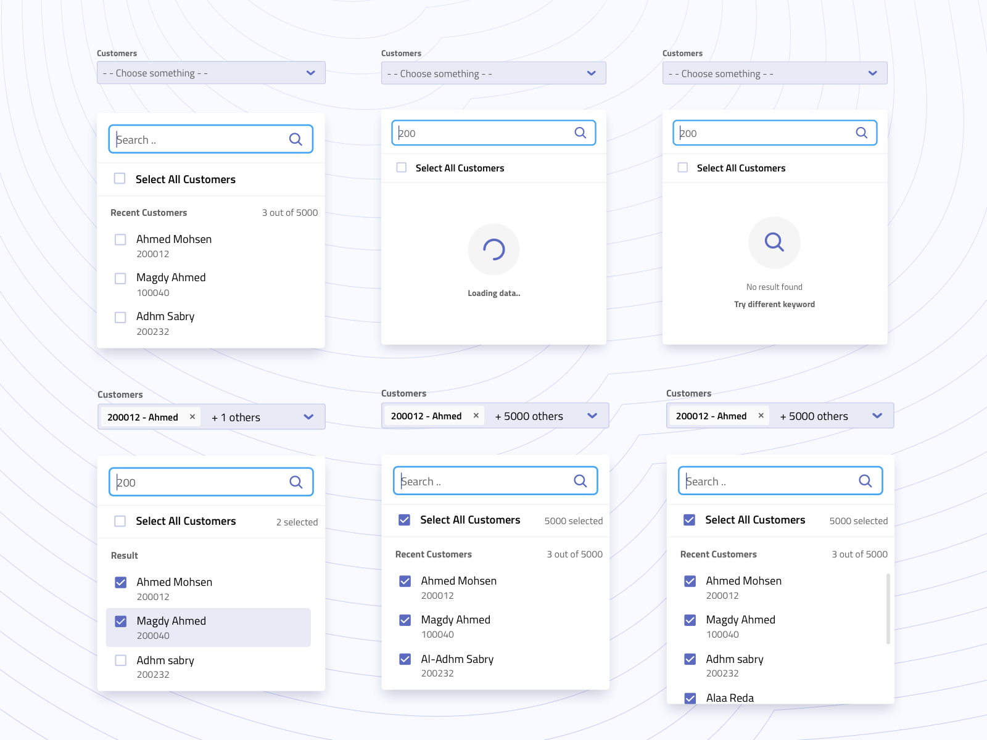The width and height of the screenshot is (987, 740).
Task: Click the large 'No result found' magnifier icon
Action: pyautogui.click(x=774, y=242)
